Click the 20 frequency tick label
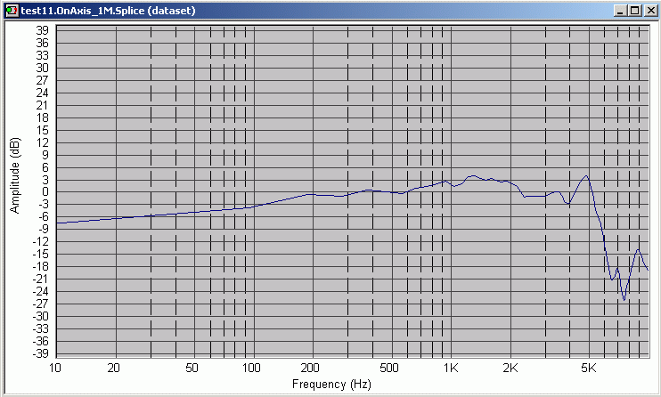Viewport: 661px width, 397px height. point(113,368)
